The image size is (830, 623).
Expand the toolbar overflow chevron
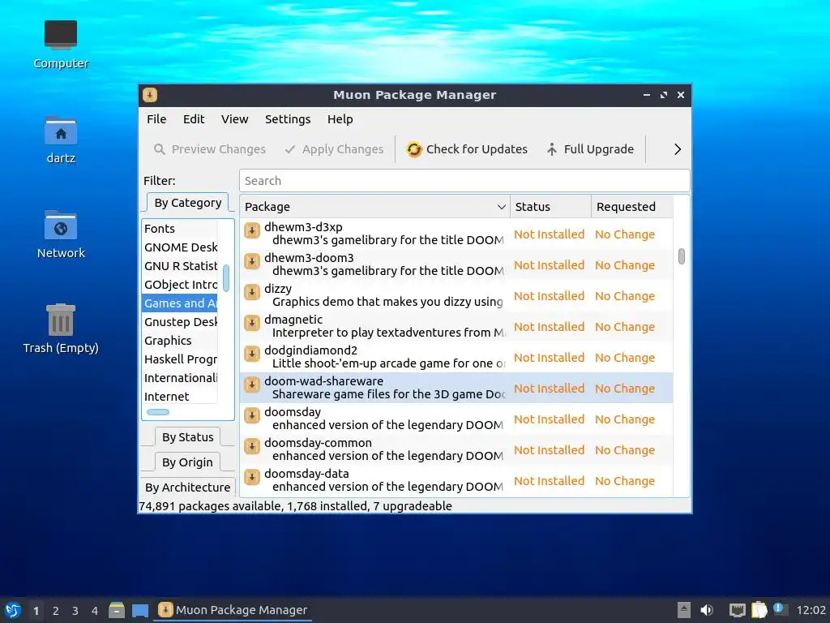pyautogui.click(x=678, y=149)
